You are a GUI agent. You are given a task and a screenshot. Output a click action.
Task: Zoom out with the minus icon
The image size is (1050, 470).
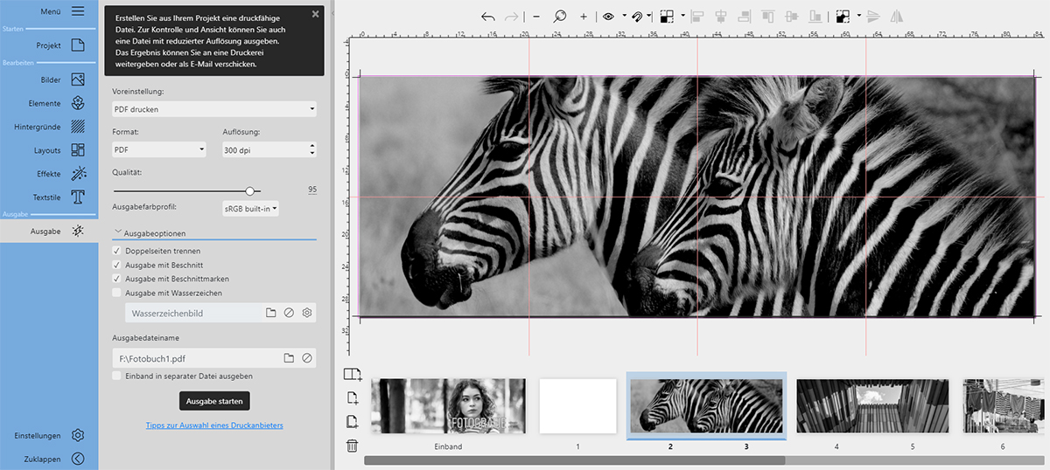click(x=536, y=16)
